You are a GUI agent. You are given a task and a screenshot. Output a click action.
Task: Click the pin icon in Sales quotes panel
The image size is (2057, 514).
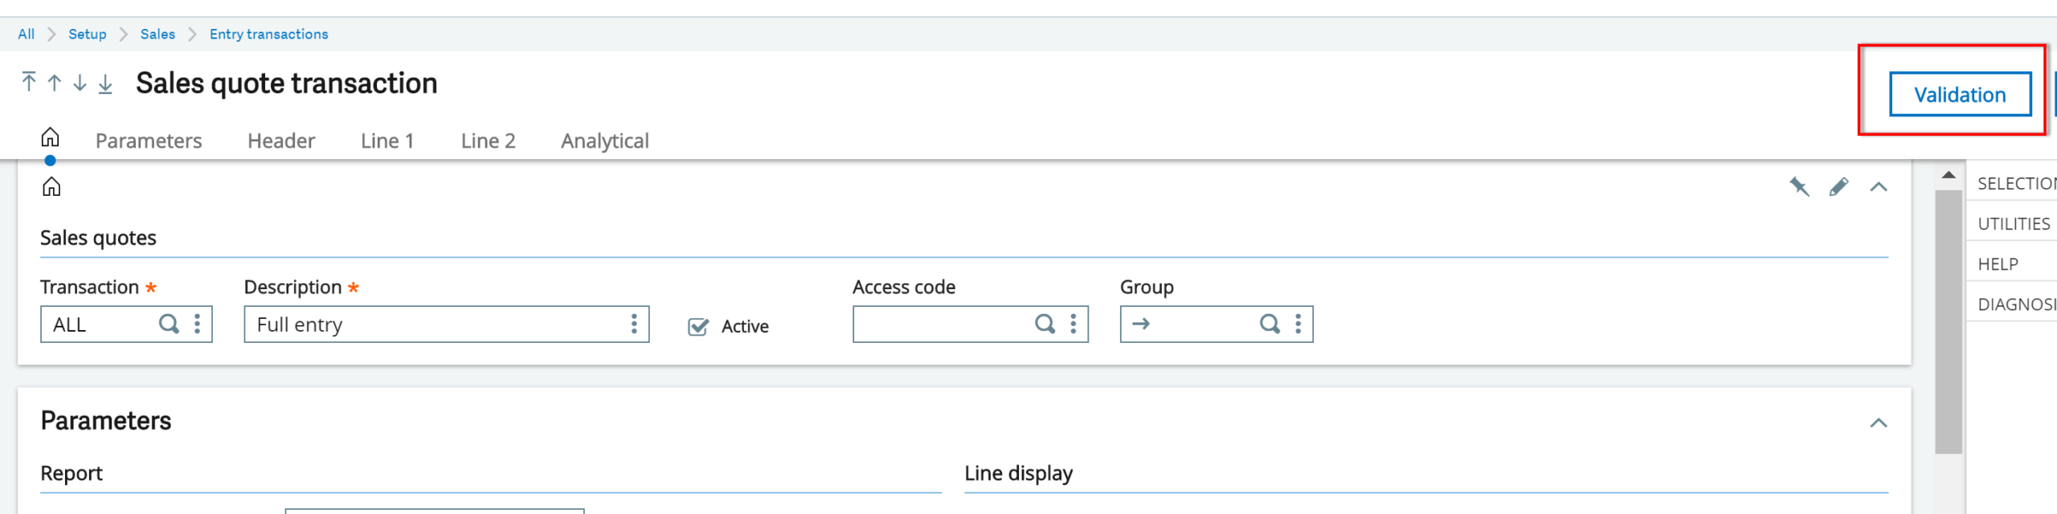pos(1799,187)
